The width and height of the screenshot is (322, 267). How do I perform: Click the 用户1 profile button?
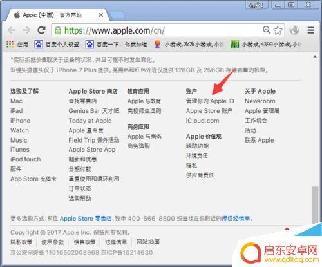[257, 5]
